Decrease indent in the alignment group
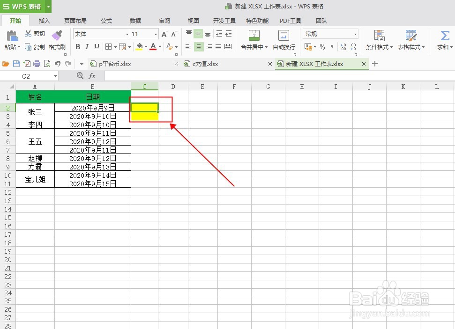This screenshot has height=329, width=455. [x=219, y=34]
